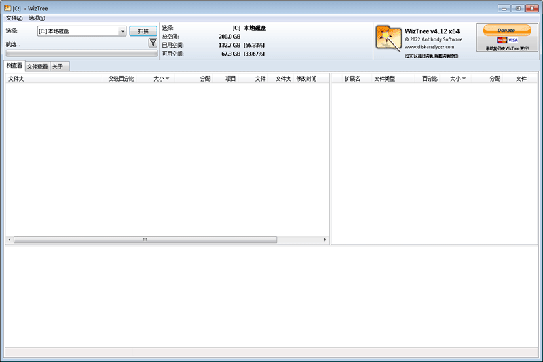
Task: Sort by 父级百分比 column header
Action: [121, 79]
